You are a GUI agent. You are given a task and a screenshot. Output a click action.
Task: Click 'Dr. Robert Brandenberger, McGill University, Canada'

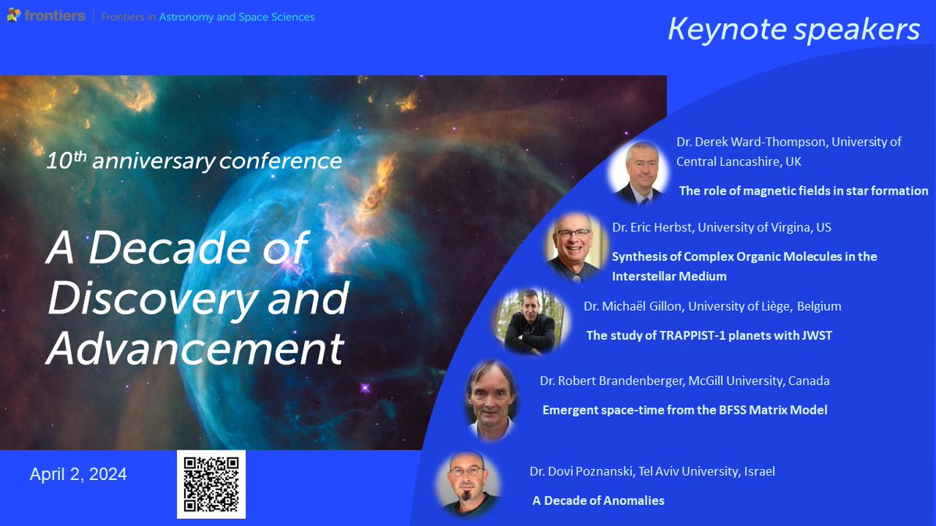[x=685, y=381]
